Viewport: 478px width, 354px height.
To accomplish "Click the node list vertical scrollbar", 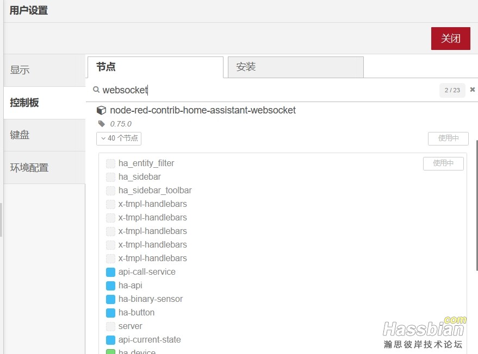I will click(x=476, y=205).
